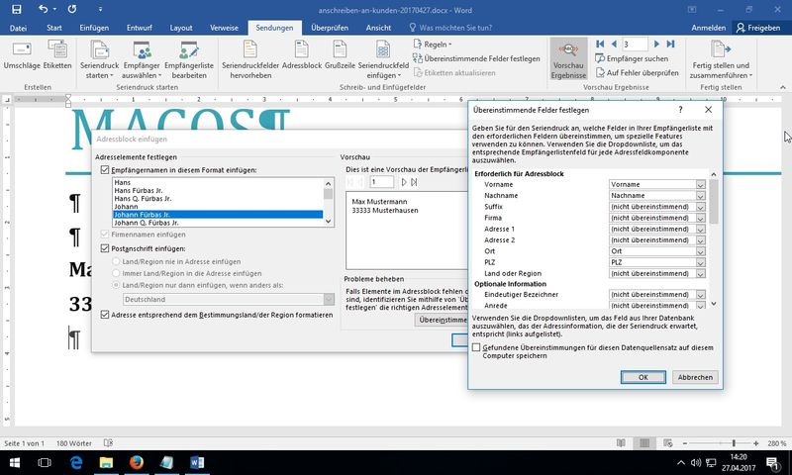Enable Gefundene Übereinstimmungen speichern checkbox

click(477, 347)
